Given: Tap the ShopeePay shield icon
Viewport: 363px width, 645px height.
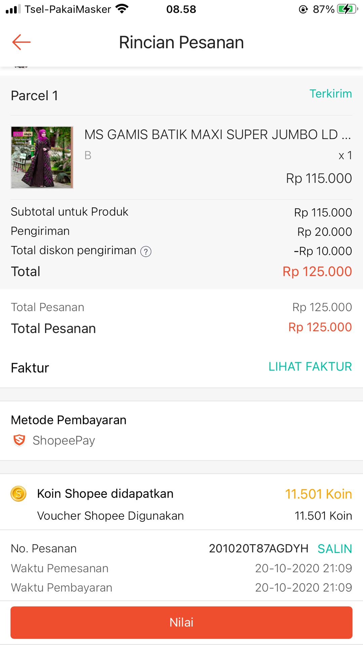Looking at the screenshot, I should [19, 440].
